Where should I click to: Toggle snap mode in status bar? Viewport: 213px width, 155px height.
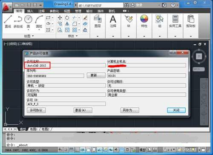(x=66, y=149)
